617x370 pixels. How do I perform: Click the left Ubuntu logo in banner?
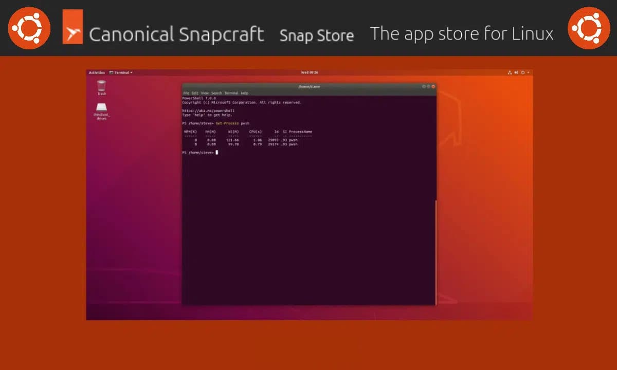point(29,28)
